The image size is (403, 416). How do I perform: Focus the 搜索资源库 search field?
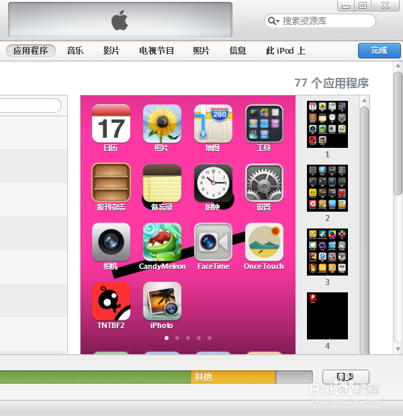pyautogui.click(x=320, y=21)
